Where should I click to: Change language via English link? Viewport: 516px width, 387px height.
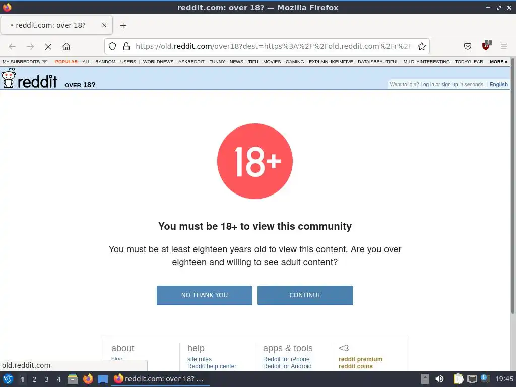(x=498, y=84)
